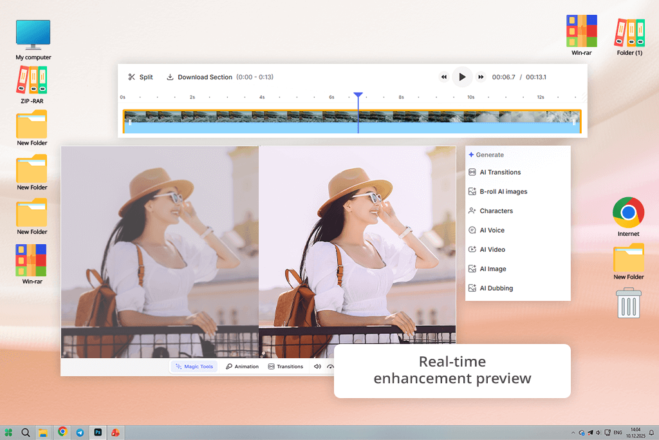Viewport: 659px width, 440px height.
Task: Click the tray display/network icon
Action: coord(608,432)
